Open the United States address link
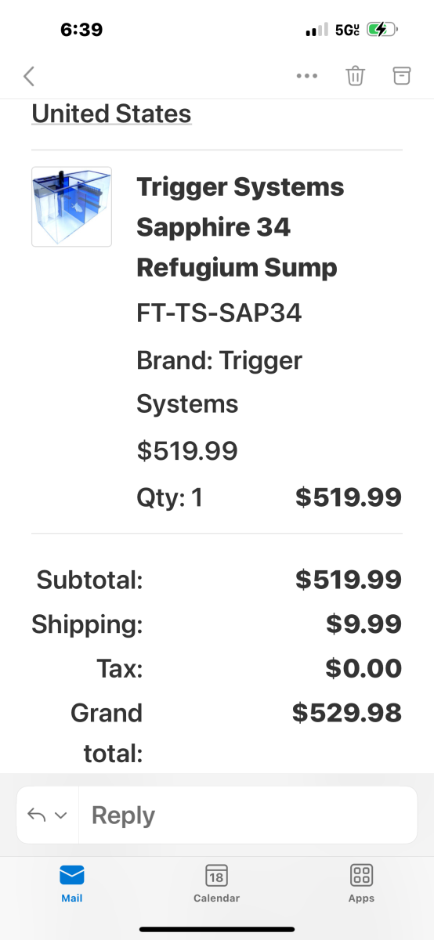The width and height of the screenshot is (434, 940). (111, 114)
